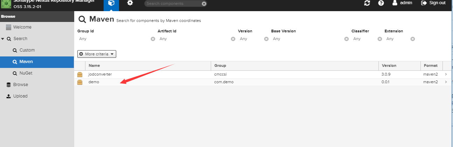Screen dimensions: 453x147
Task: Click the refresh icon in header
Action: (x=367, y=3)
